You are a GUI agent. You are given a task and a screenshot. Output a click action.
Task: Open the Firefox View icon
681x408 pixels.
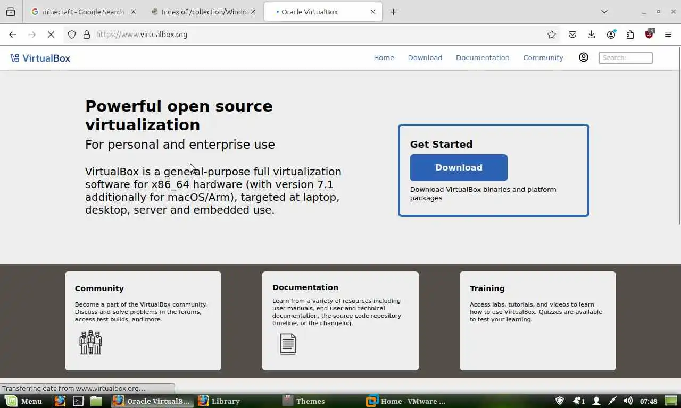(x=11, y=12)
